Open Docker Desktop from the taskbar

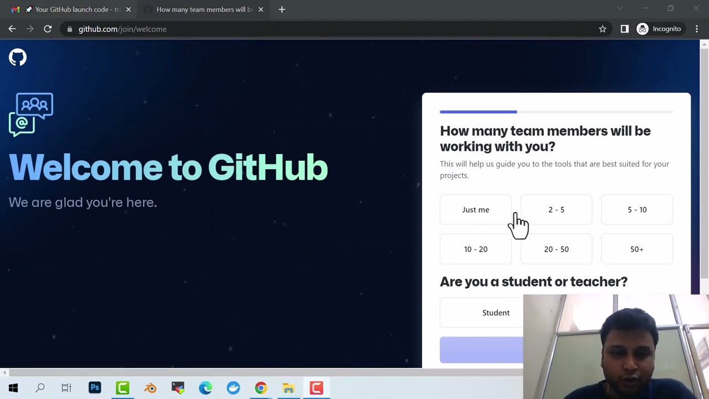233,388
